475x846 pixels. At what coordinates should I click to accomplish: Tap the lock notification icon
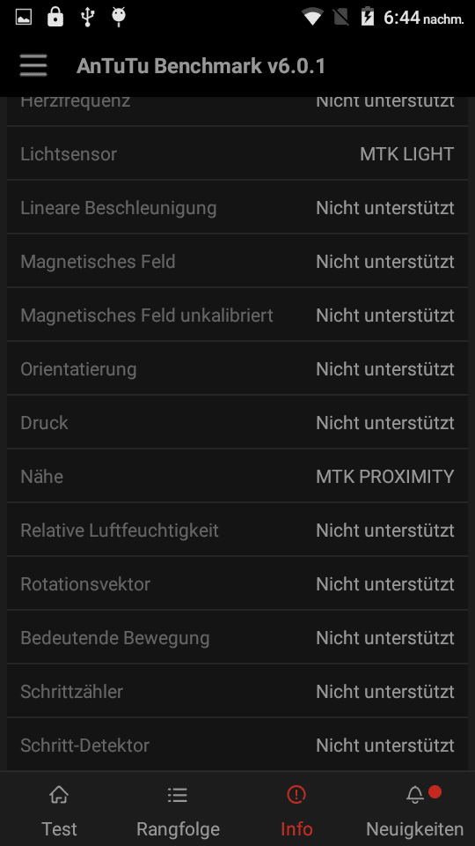click(x=55, y=17)
